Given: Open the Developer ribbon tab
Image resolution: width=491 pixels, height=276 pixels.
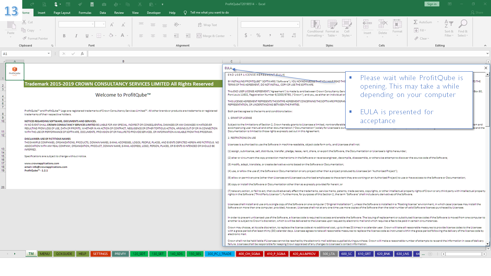Looking at the screenshot, I should pos(154,13).
